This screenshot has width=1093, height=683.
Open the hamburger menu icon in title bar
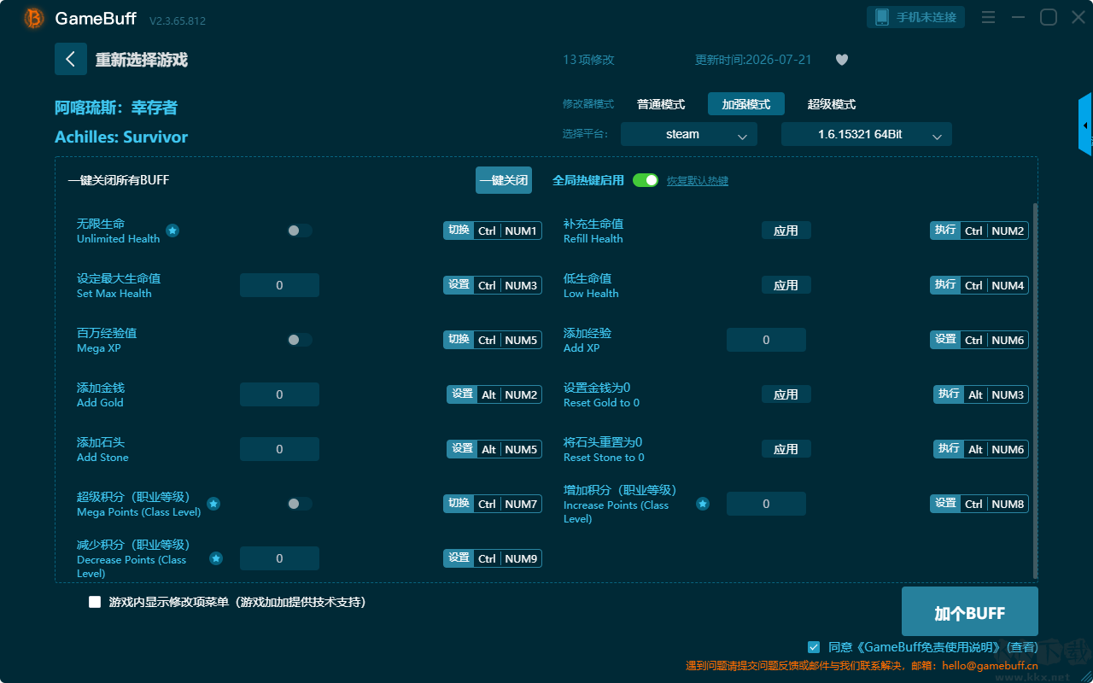(x=988, y=17)
